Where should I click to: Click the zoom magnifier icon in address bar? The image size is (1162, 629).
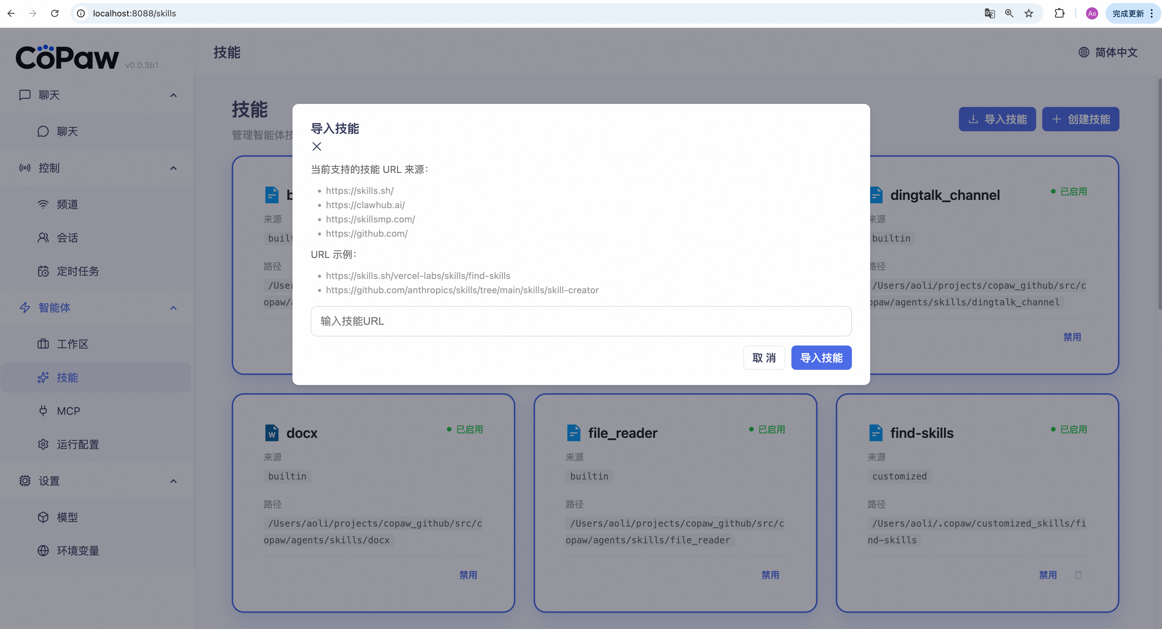1010,14
